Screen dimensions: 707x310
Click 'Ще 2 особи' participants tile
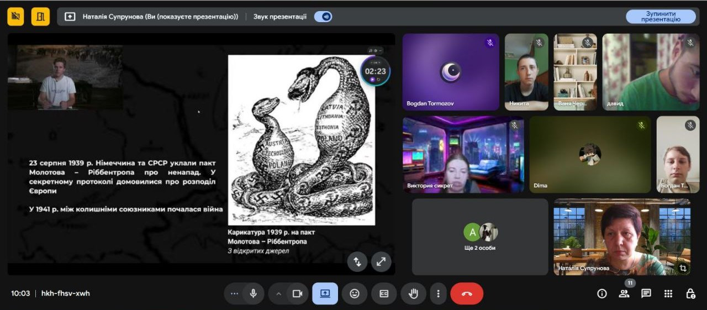(479, 237)
